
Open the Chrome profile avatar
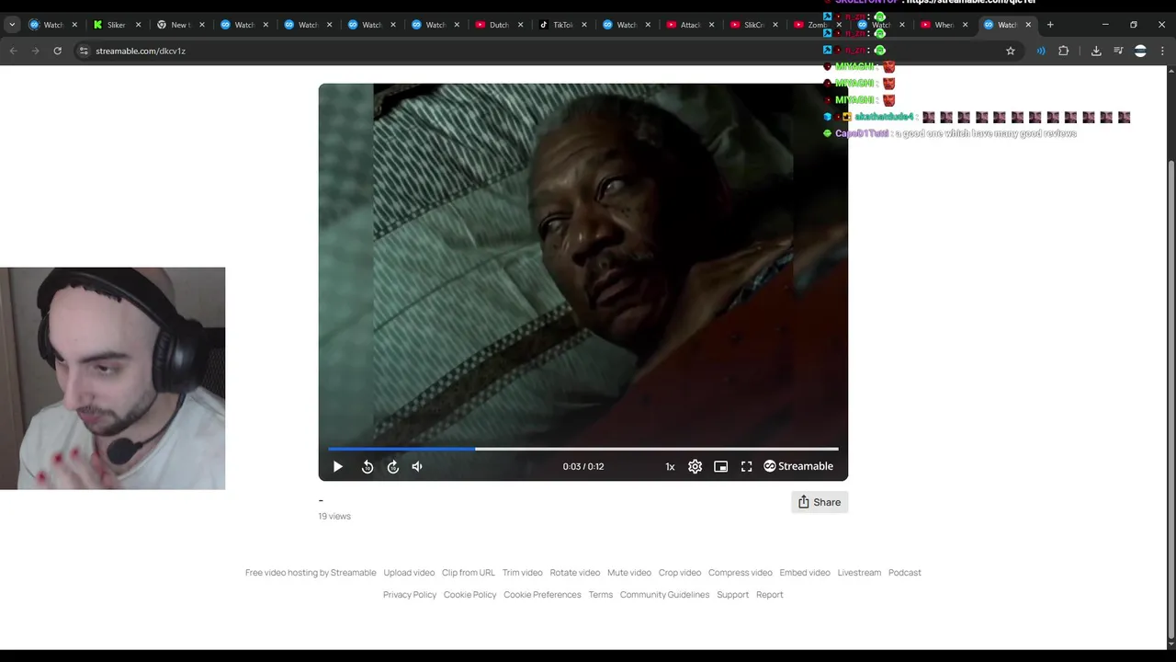pos(1140,51)
